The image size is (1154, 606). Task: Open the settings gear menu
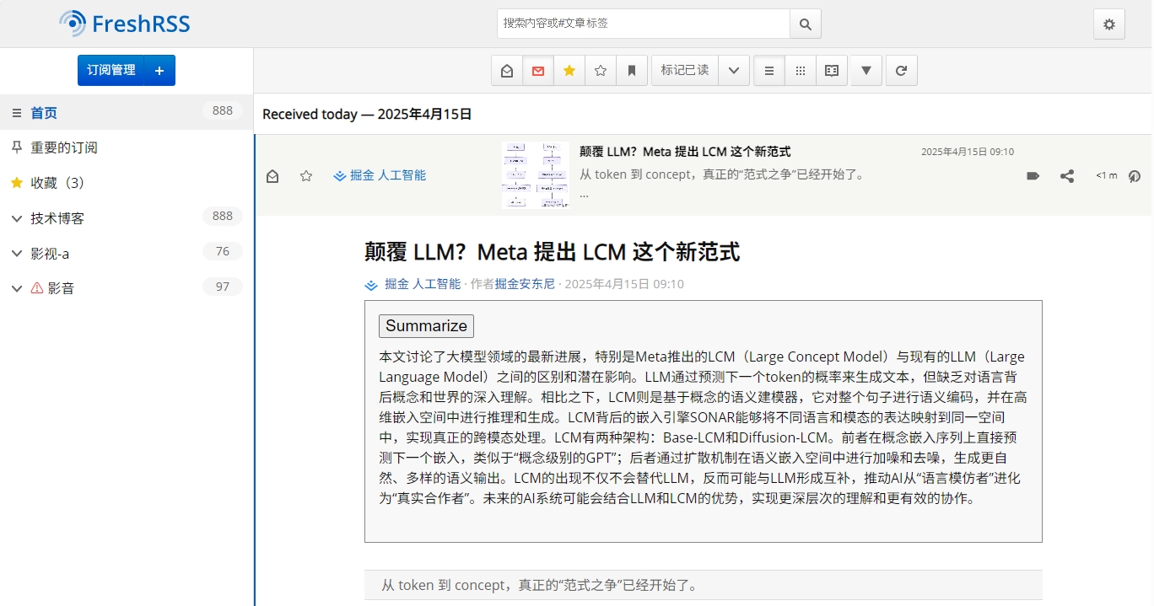[x=1109, y=24]
